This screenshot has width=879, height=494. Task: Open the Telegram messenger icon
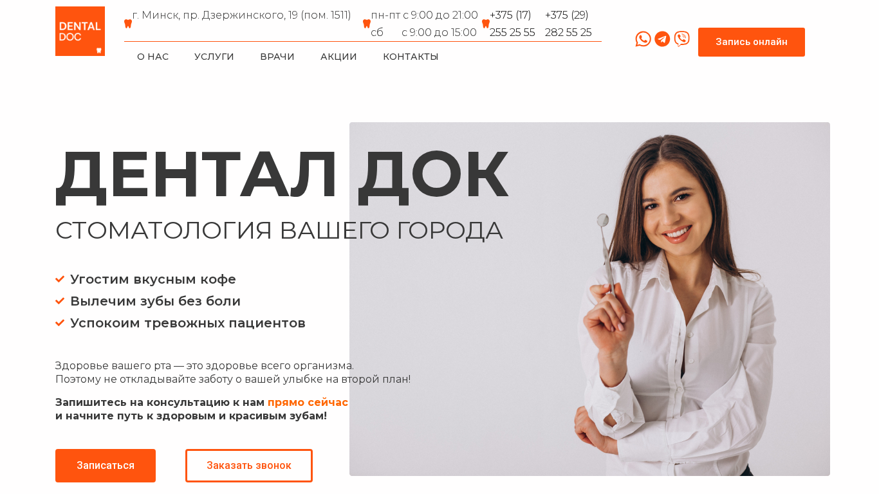tap(662, 39)
